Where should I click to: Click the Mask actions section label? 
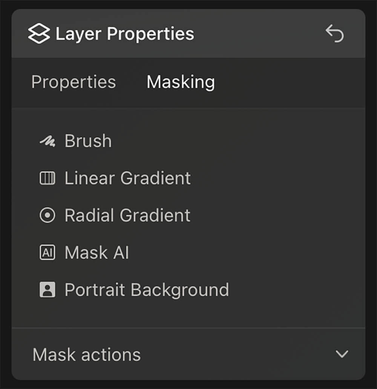point(87,355)
